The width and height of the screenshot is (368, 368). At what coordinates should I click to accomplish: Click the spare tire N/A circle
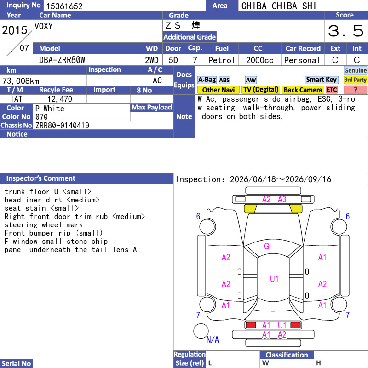(x=201, y=331)
